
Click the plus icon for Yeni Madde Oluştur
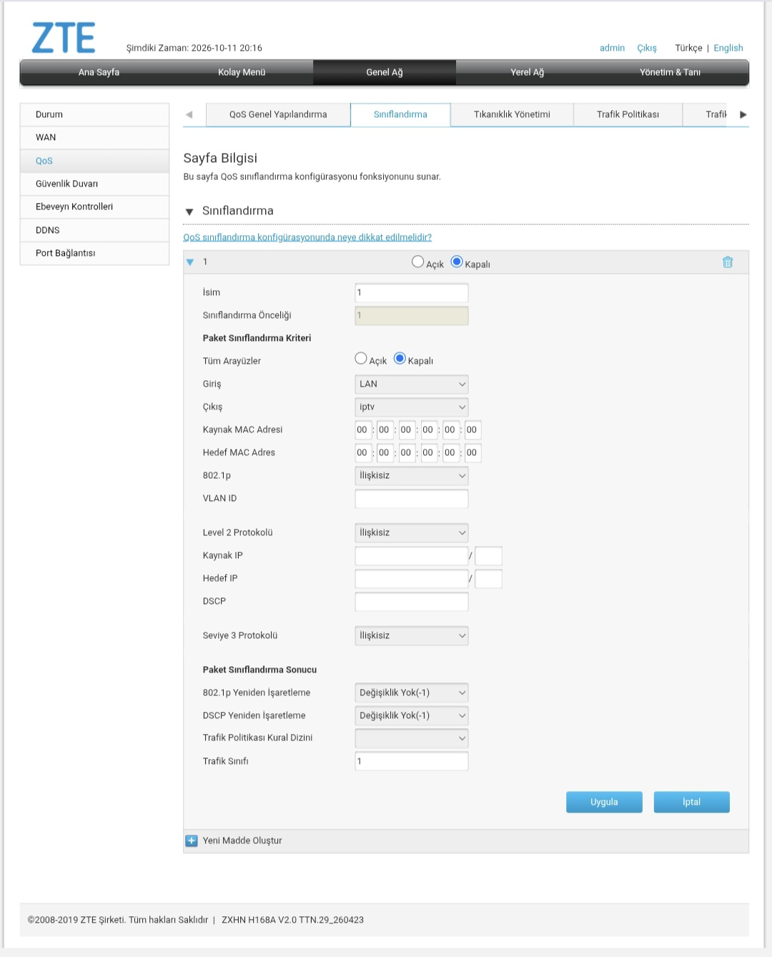coord(192,841)
